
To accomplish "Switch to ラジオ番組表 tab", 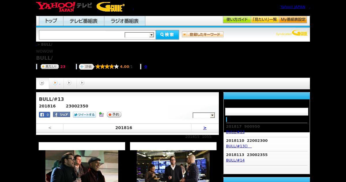I will pos(125,21).
